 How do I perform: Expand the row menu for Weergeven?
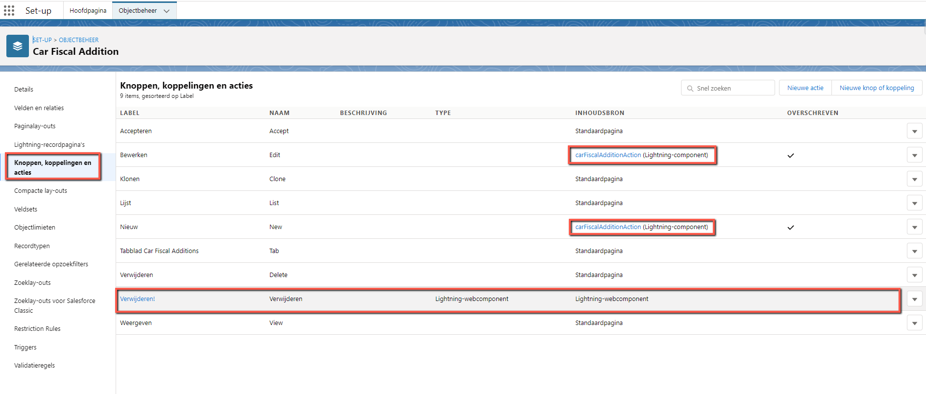pyautogui.click(x=914, y=323)
